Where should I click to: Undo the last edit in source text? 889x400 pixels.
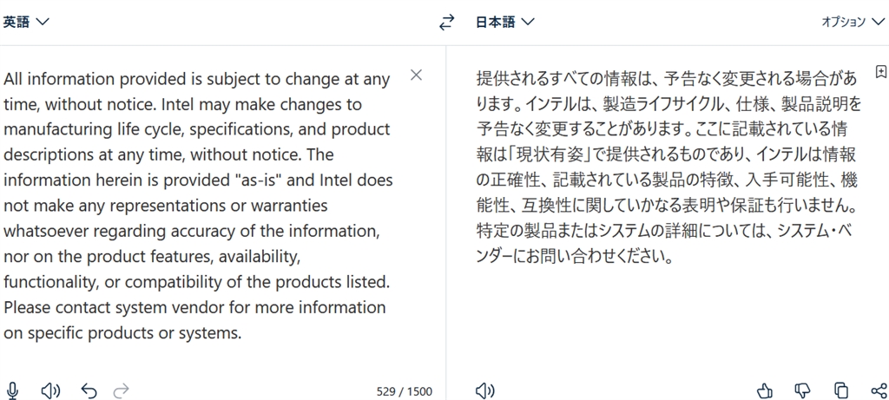pos(89,390)
